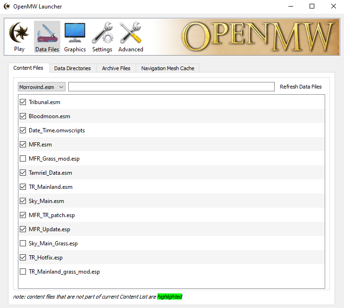Uncheck the MFR_Update.esp checkbox
The height and width of the screenshot is (308, 344).
pos(23,229)
